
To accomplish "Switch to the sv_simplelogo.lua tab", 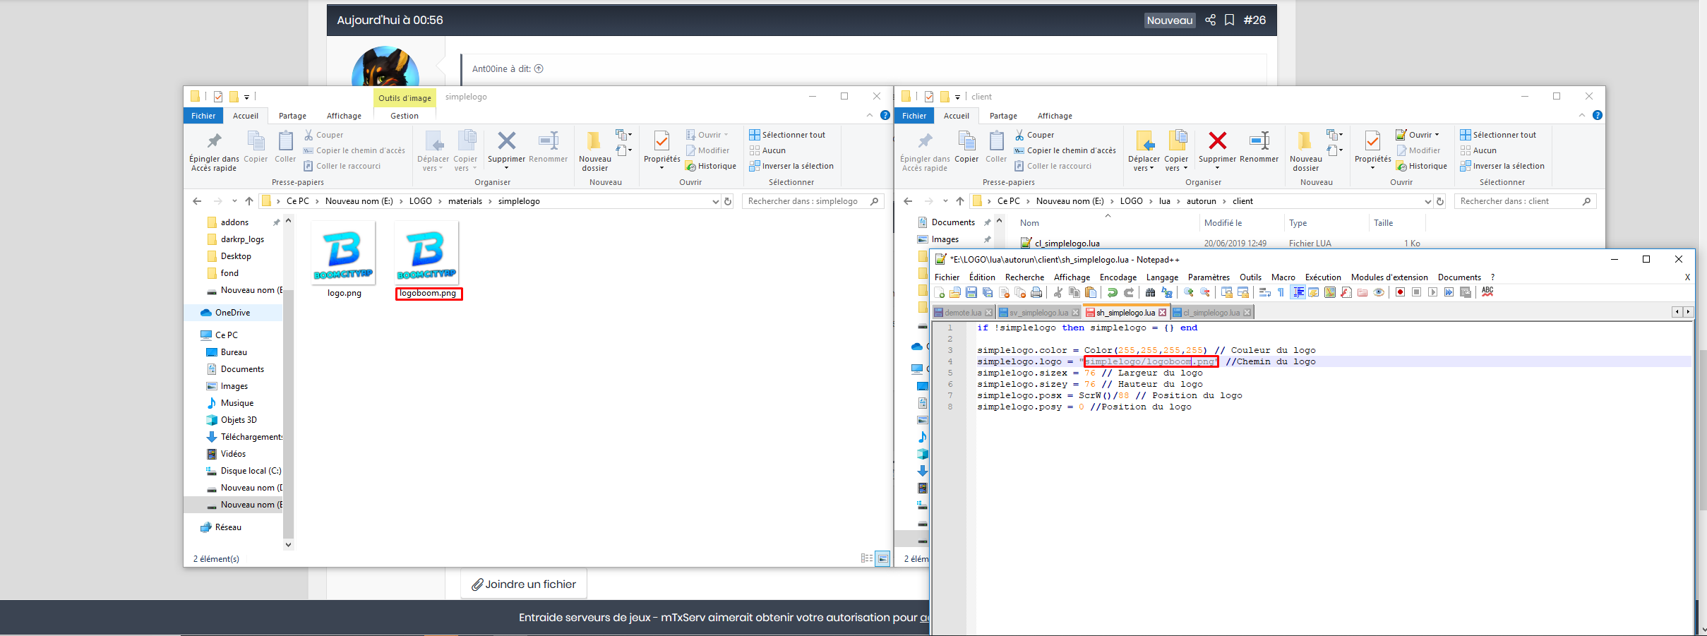I will click(1038, 313).
